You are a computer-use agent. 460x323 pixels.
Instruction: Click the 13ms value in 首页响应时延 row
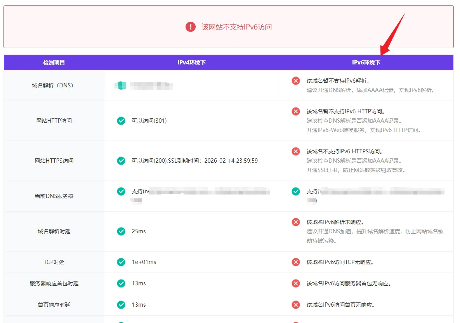(139, 305)
